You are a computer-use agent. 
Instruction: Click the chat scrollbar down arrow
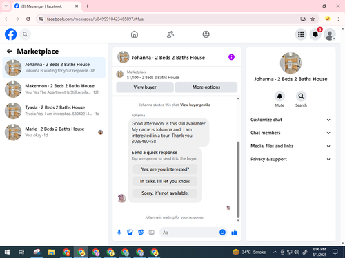[x=238, y=220]
